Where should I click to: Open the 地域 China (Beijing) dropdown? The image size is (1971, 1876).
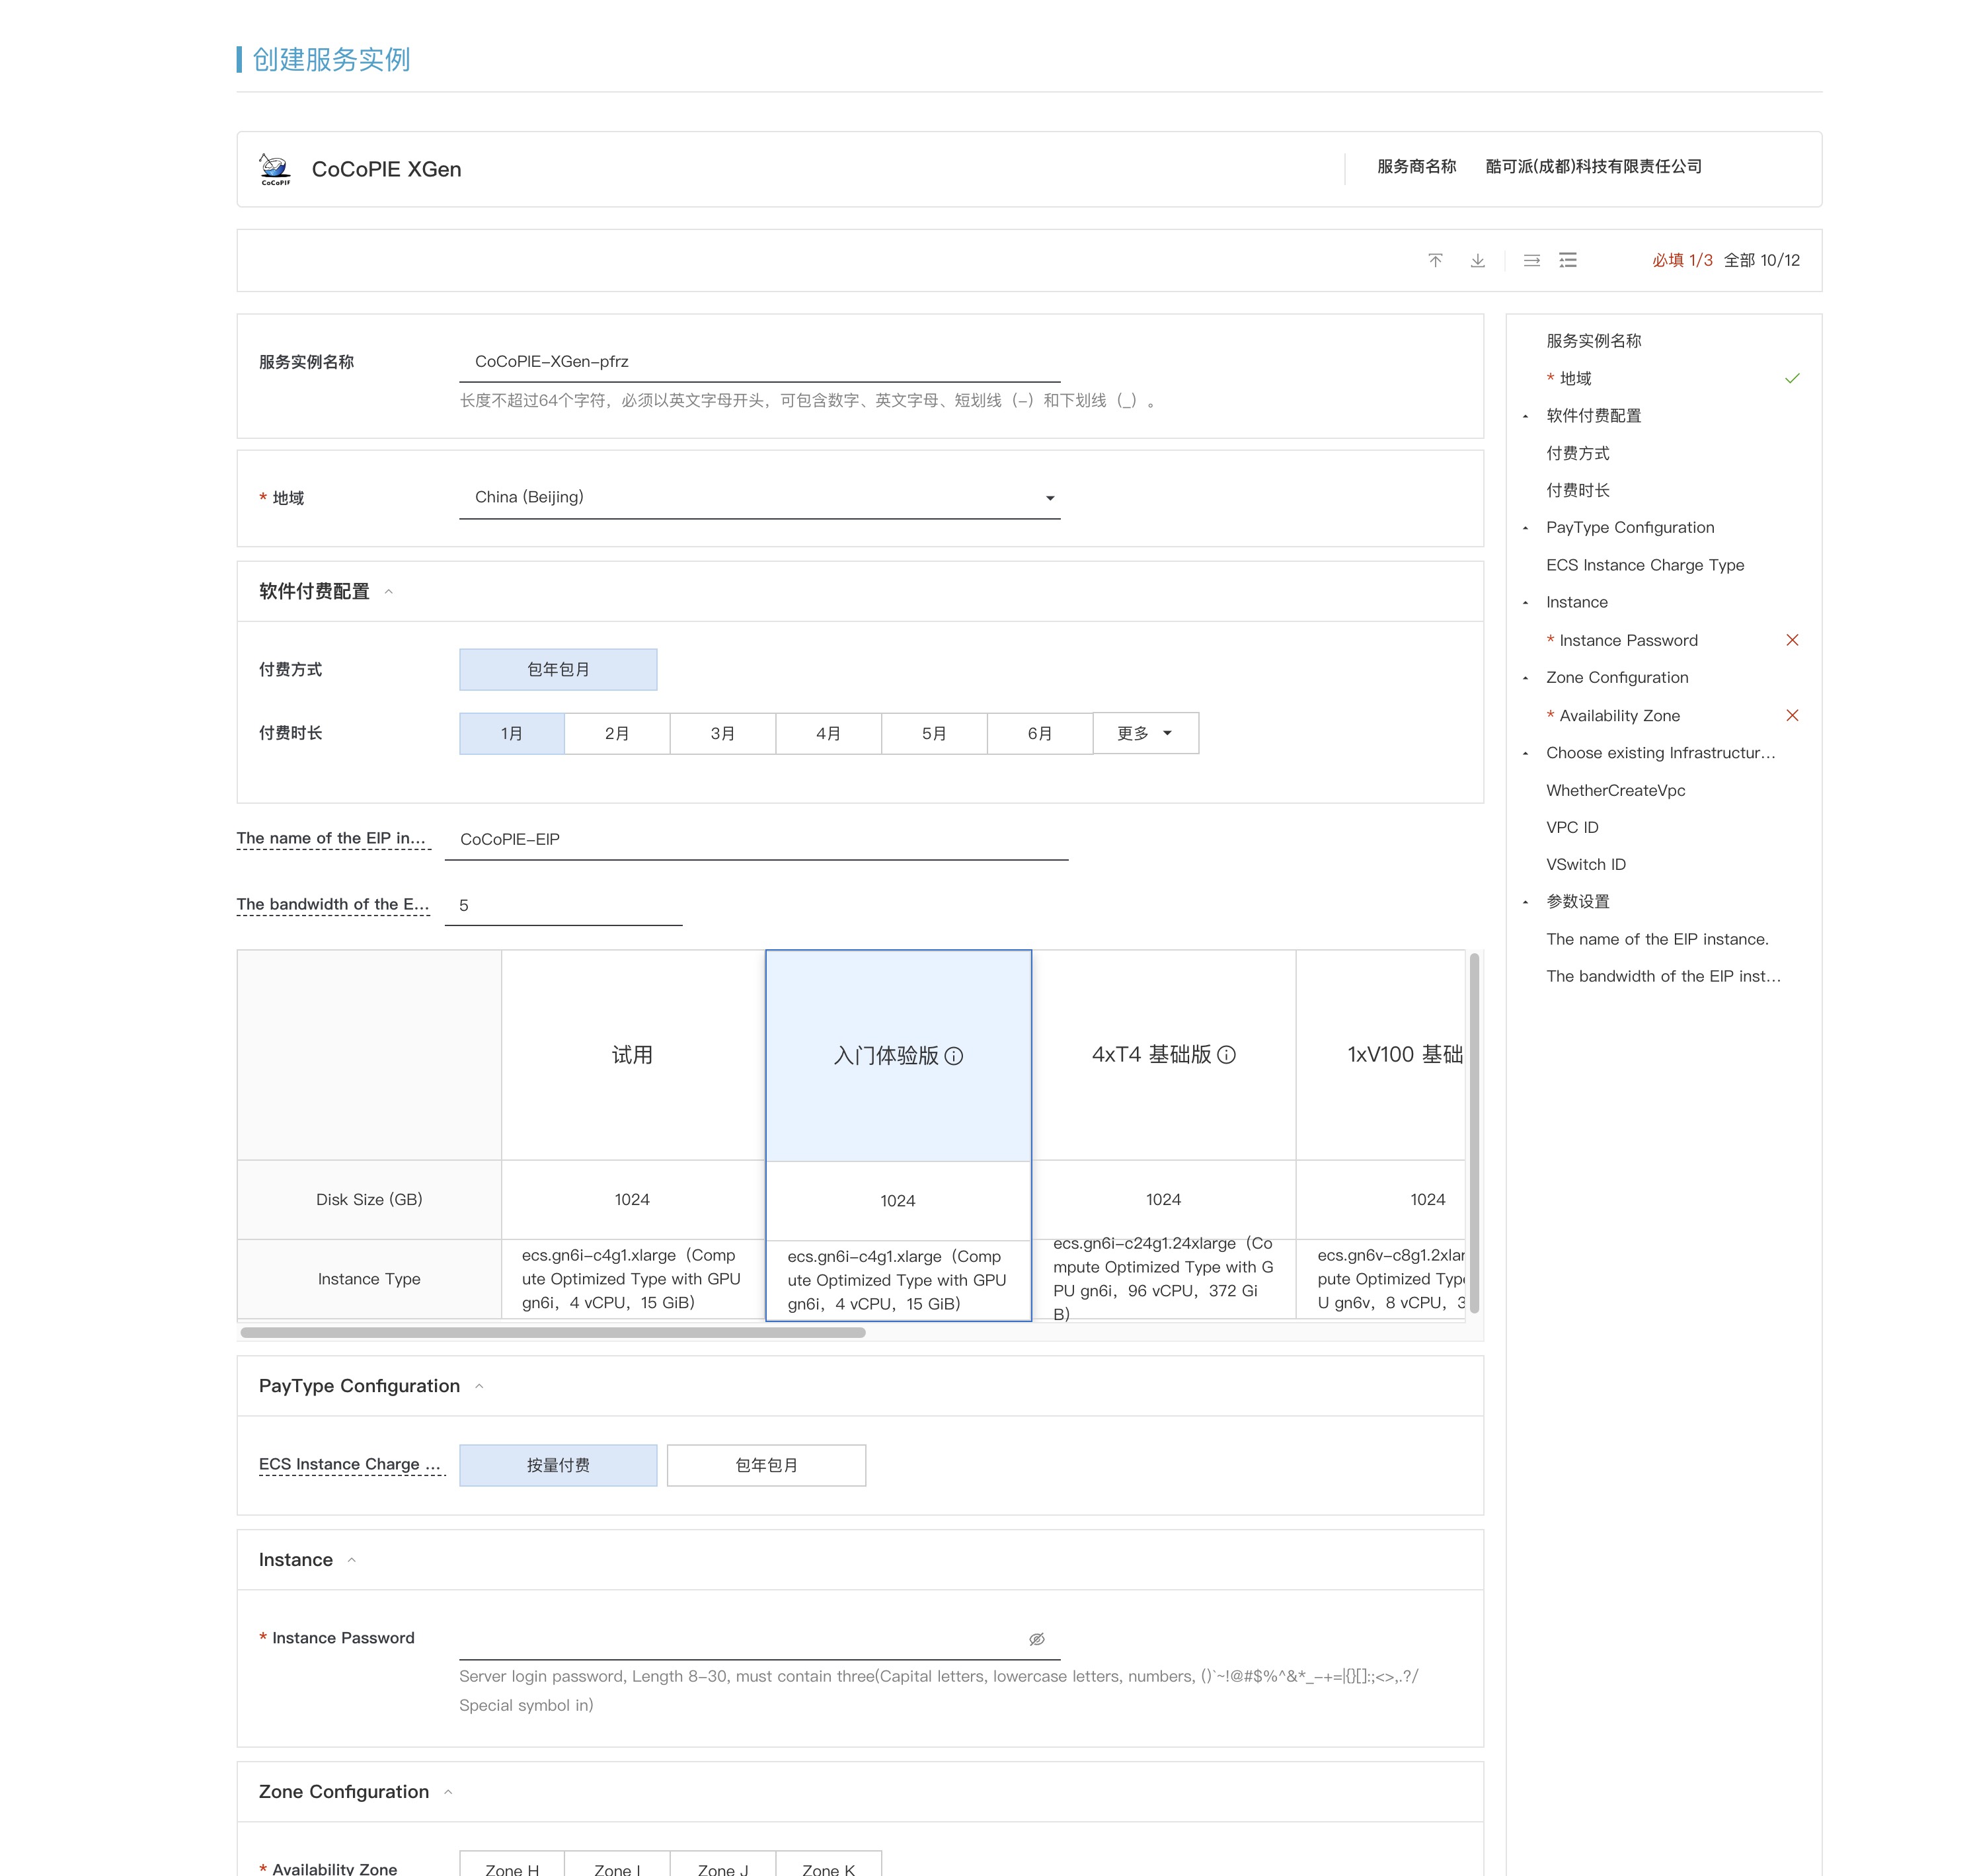[760, 497]
